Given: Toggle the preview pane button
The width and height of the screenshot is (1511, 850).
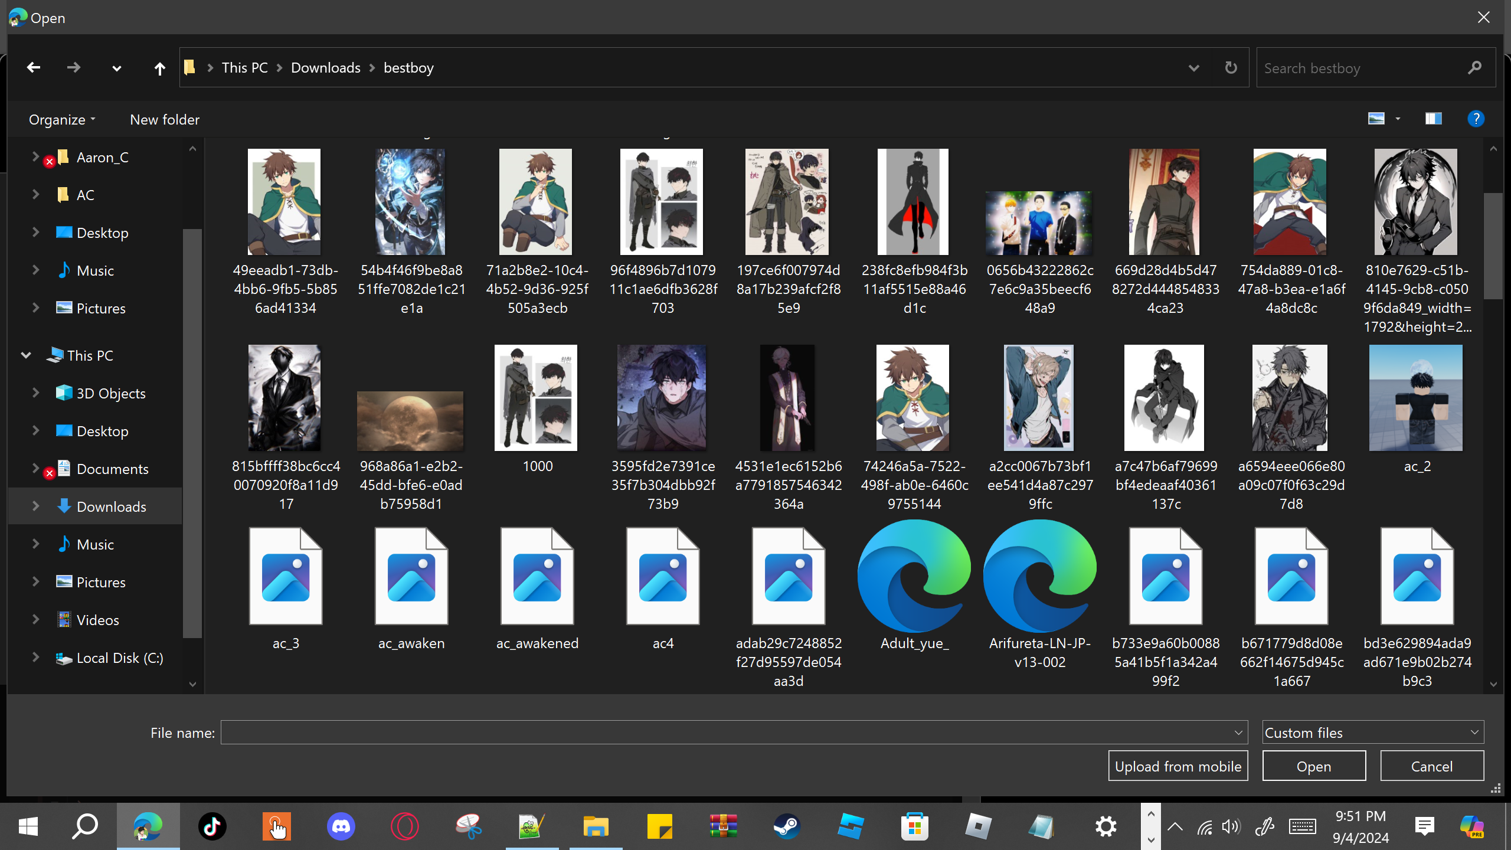Looking at the screenshot, I should [1433, 119].
